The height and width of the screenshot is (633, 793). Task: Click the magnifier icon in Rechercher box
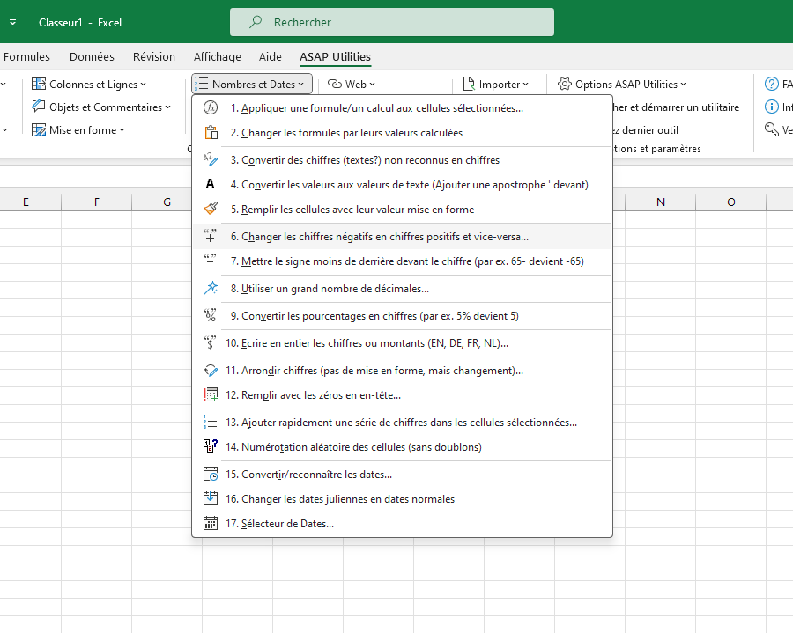tap(256, 22)
